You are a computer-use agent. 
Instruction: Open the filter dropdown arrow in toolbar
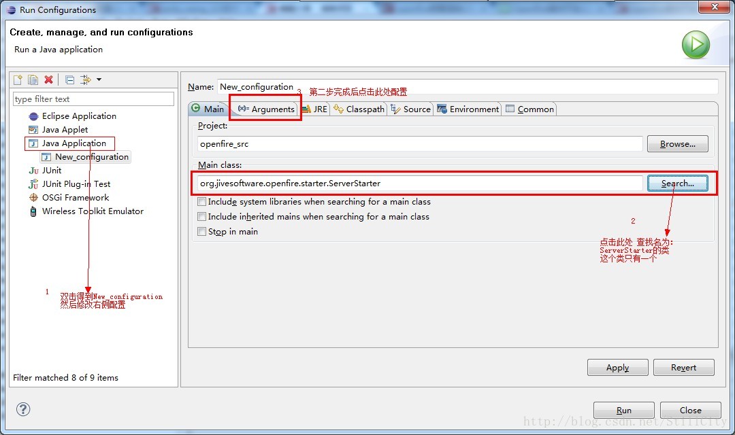point(99,80)
